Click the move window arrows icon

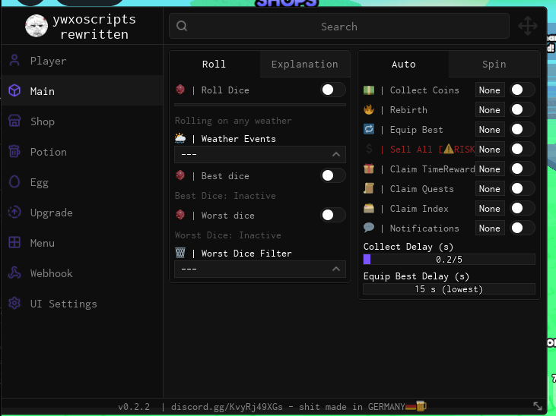[x=528, y=26]
